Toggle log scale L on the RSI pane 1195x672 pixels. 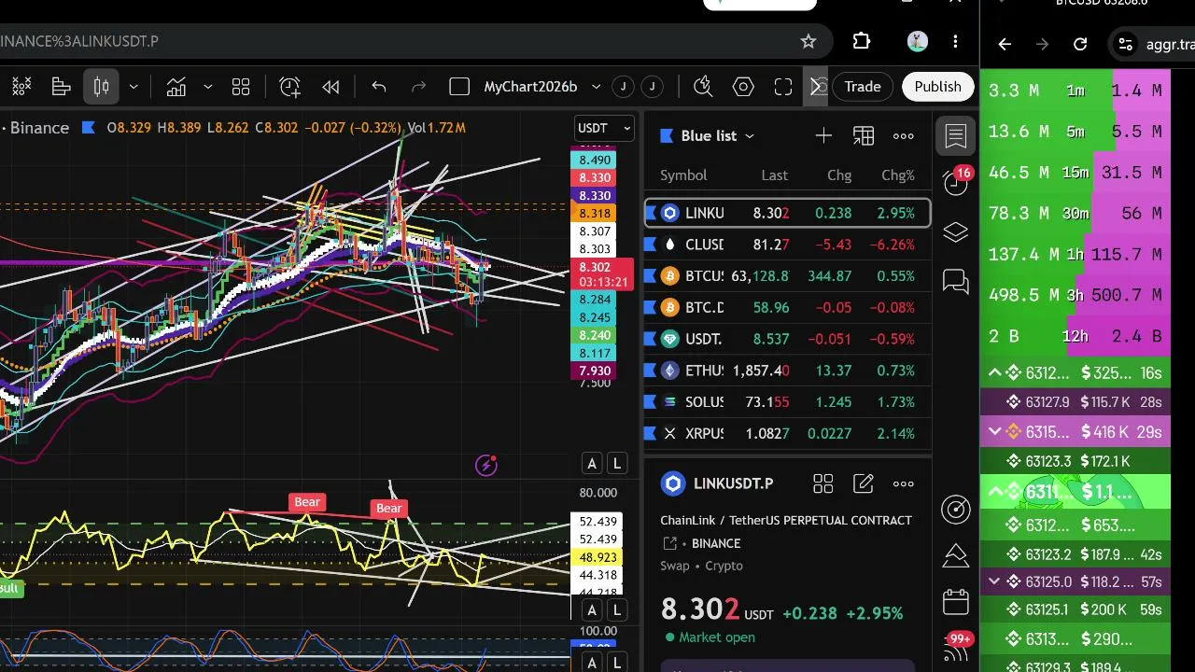tap(617, 610)
